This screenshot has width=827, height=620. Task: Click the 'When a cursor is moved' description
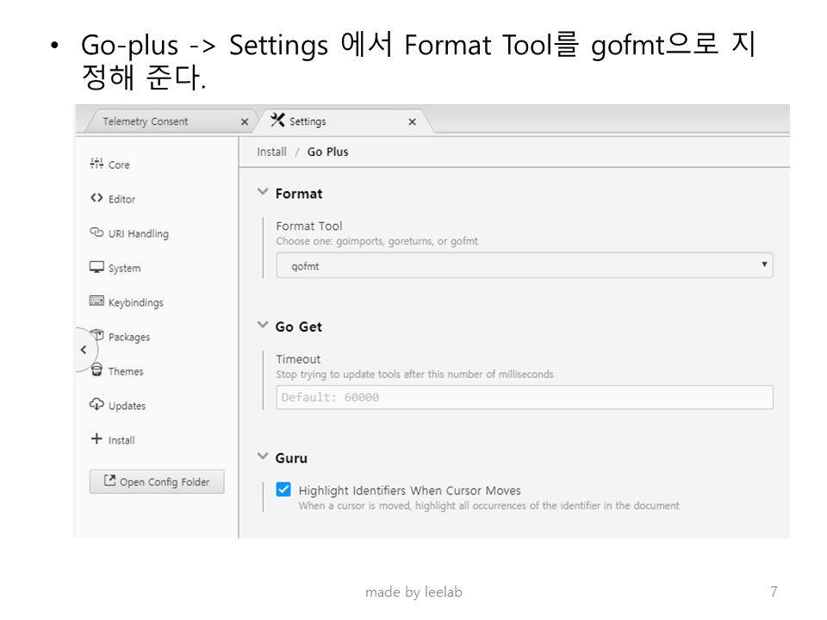489,505
